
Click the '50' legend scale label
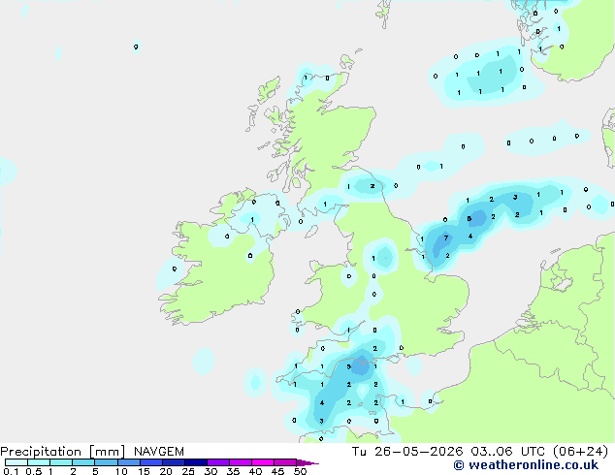pyautogui.click(x=300, y=471)
